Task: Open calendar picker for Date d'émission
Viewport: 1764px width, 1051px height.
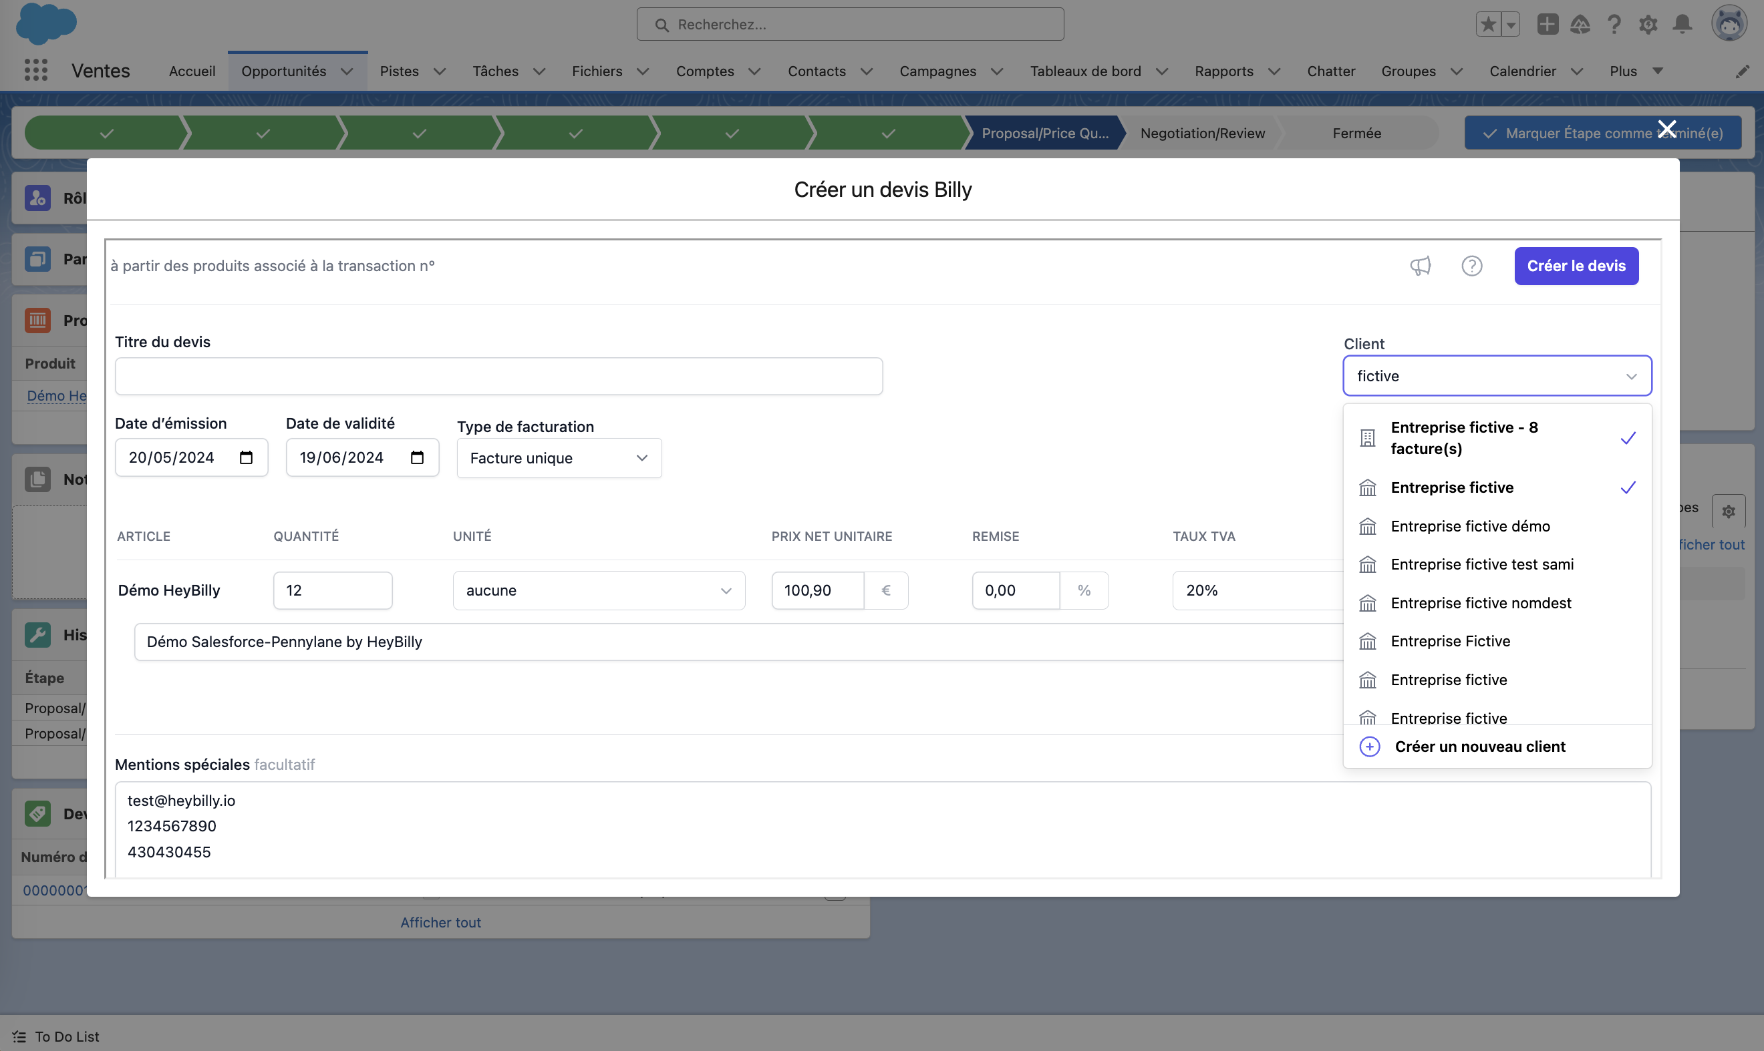Action: (246, 457)
